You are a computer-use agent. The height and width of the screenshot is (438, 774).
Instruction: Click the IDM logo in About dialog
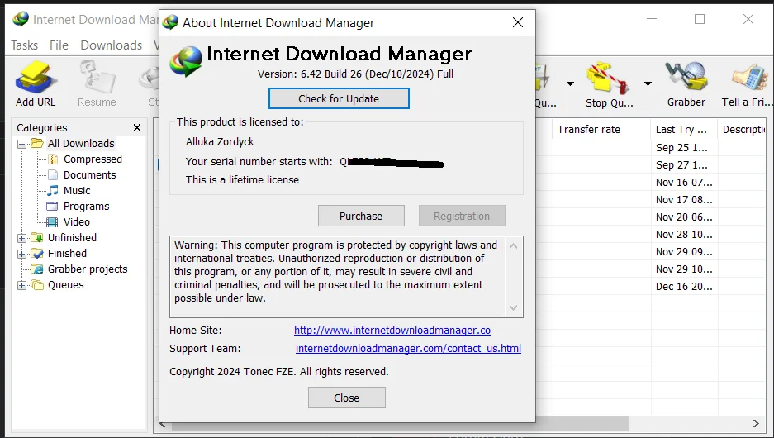pyautogui.click(x=186, y=61)
